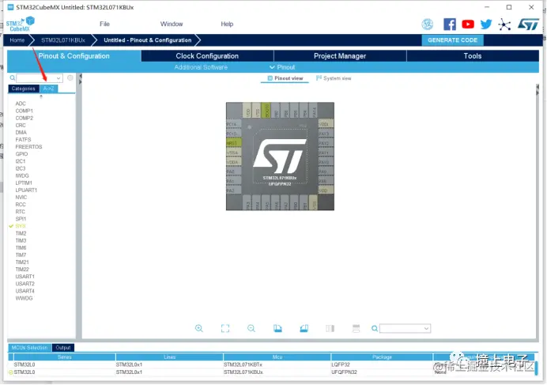Select NVIC in peripheral list
The image size is (547, 385).
point(21,197)
